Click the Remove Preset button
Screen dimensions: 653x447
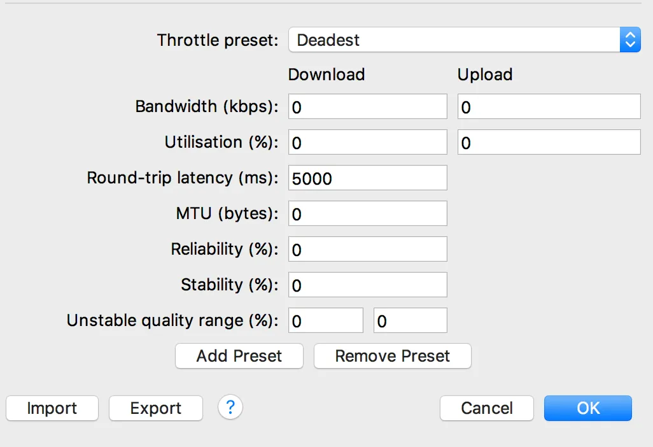tap(392, 356)
